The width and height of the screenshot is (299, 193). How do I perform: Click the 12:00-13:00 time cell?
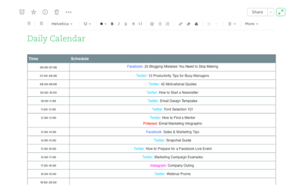click(49, 121)
